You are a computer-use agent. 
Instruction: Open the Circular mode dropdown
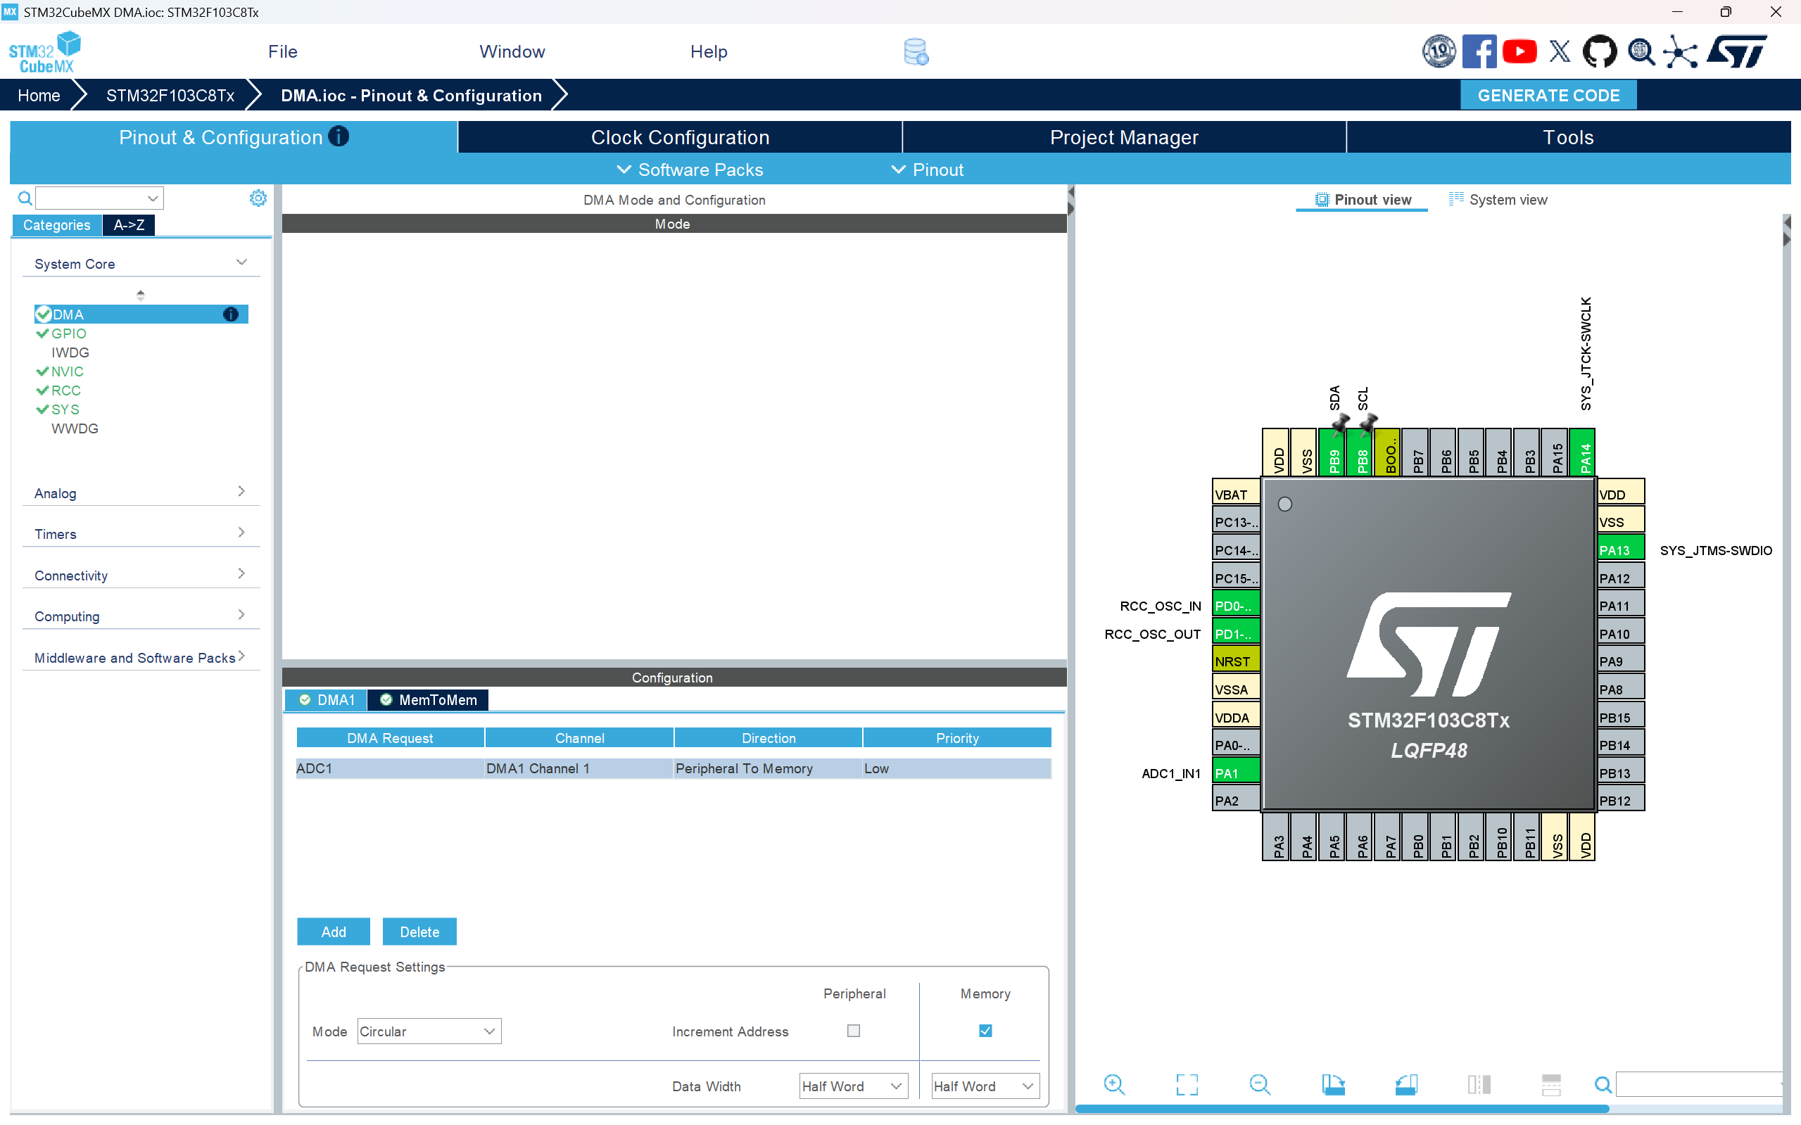(429, 1031)
